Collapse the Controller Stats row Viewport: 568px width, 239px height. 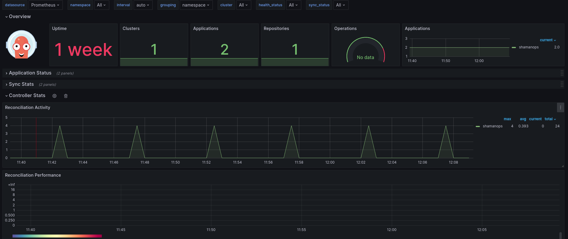pyautogui.click(x=25, y=96)
